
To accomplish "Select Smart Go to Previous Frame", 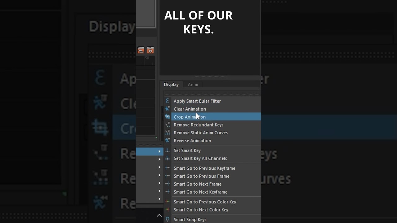I will tap(212, 176).
